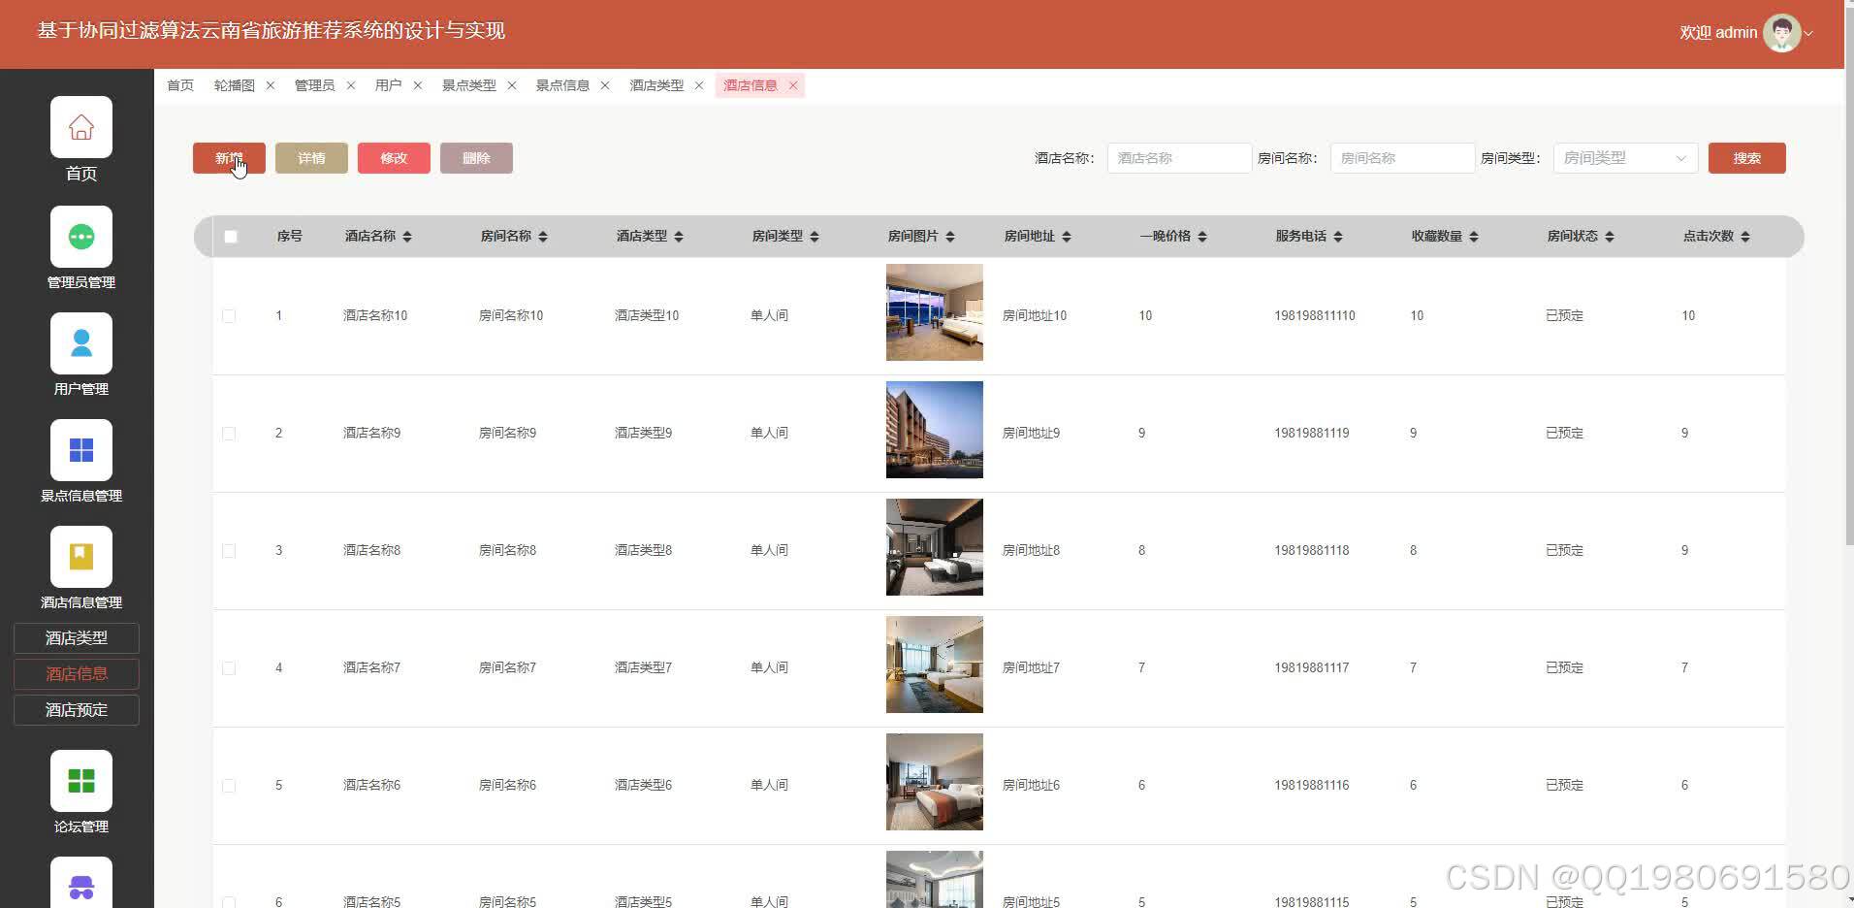
Task: Click cell 房间名称7
Action: [507, 668]
